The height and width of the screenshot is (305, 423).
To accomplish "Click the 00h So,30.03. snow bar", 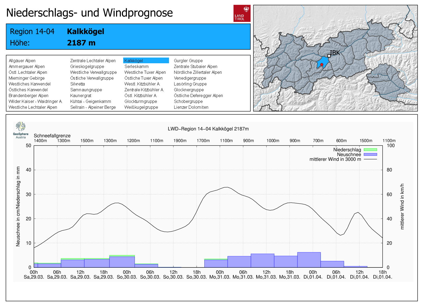I will (122, 262).
